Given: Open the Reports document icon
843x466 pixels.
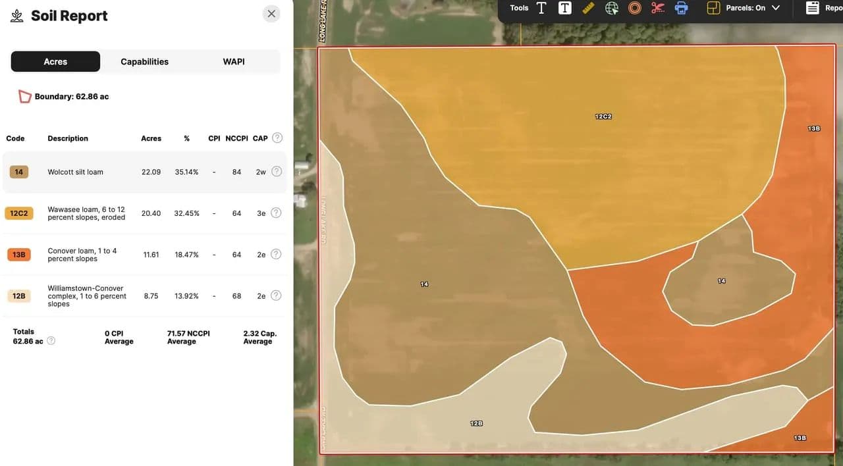Looking at the screenshot, I should click(x=813, y=8).
